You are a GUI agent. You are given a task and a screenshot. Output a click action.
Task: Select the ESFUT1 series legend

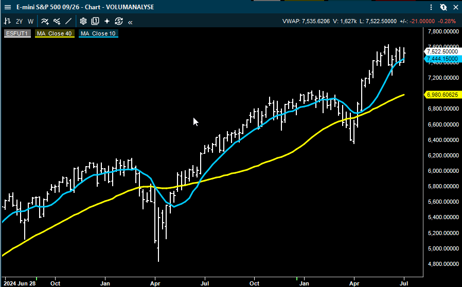[x=17, y=33]
